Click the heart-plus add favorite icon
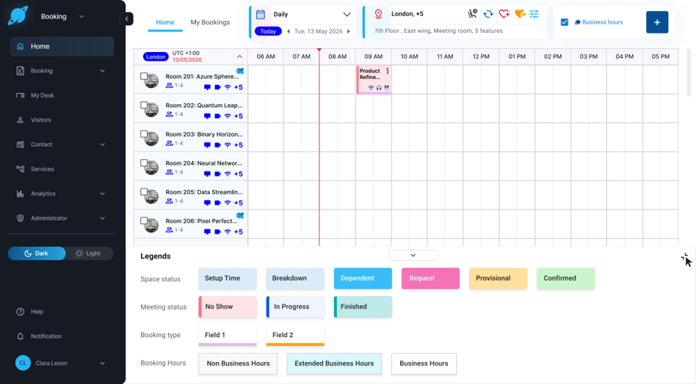This screenshot has width=696, height=384. 504,14
